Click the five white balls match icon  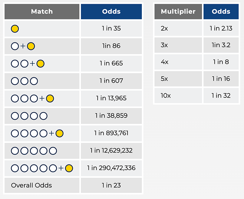pos(34,151)
